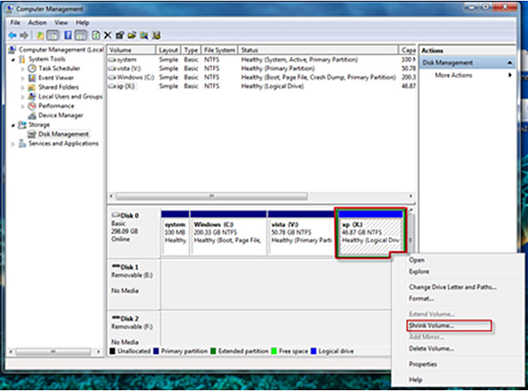This screenshot has height=391, width=528.
Task: Expand the Services and Applications node
Action: click(x=13, y=144)
